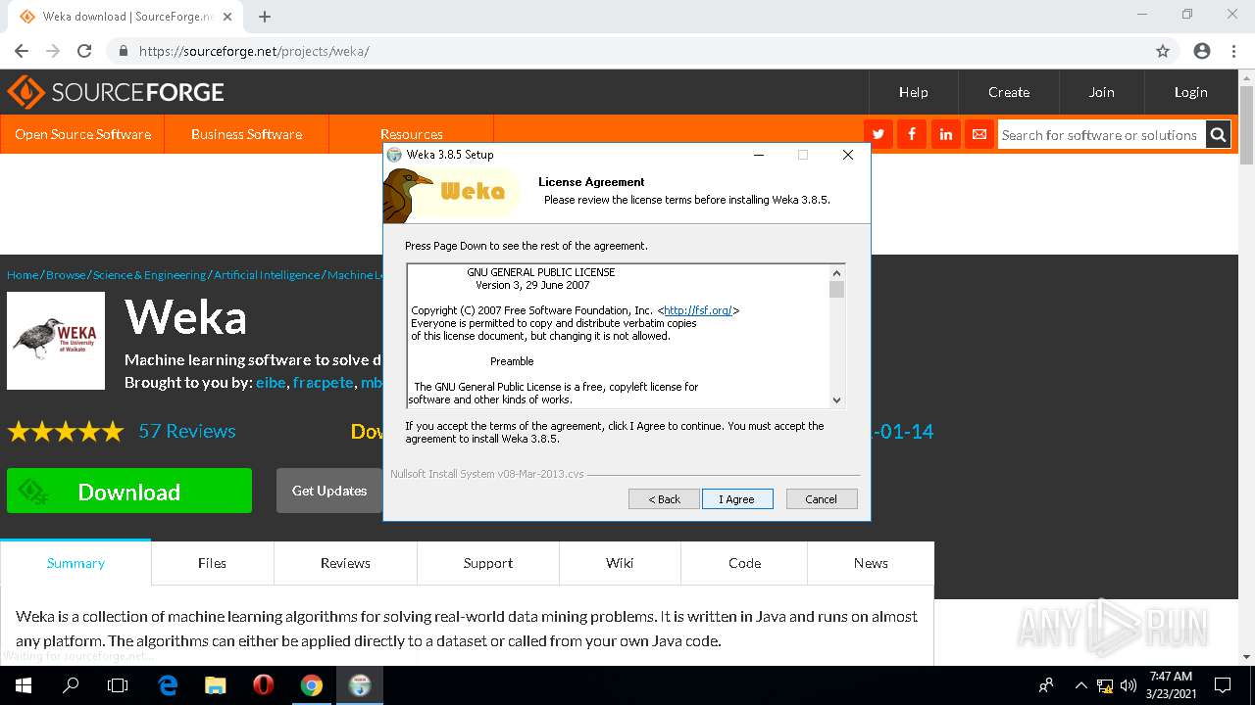Click the LinkedIn share icon
This screenshot has height=705, width=1255.
tap(945, 134)
